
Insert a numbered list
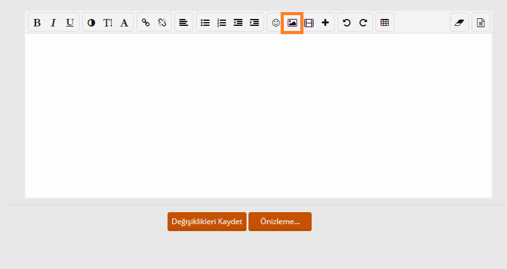(x=221, y=23)
